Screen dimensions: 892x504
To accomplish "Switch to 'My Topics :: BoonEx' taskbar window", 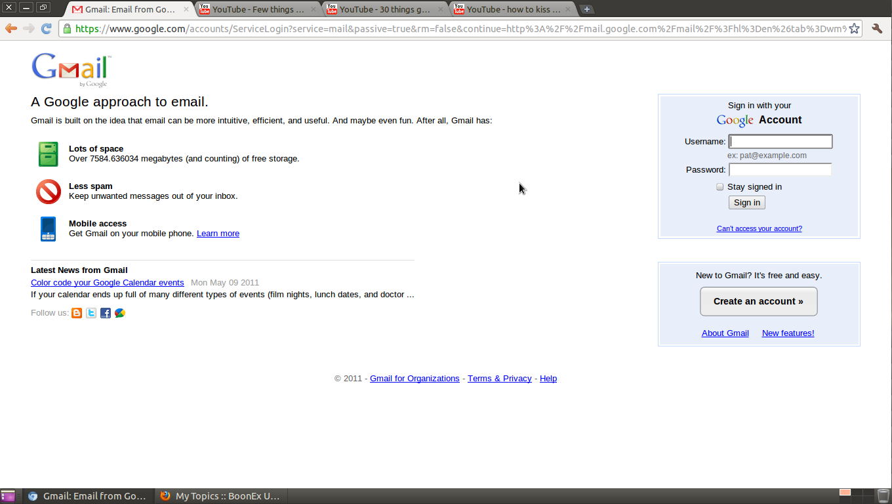I will point(221,496).
